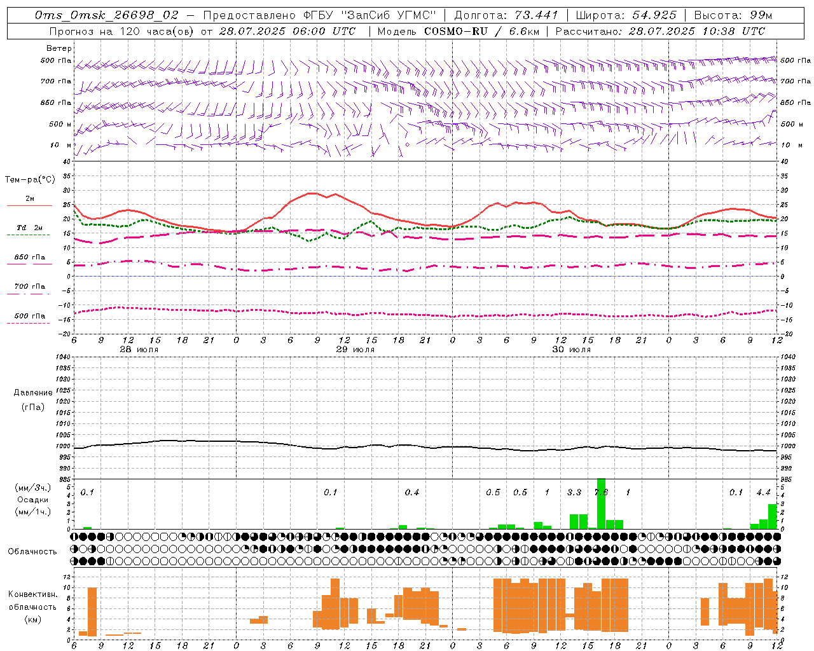Viewport: 814px width, 651px height.
Task: Click the Рассчитано: 28.07.2025 10:38 UTC timestamp
Action: click(x=661, y=31)
